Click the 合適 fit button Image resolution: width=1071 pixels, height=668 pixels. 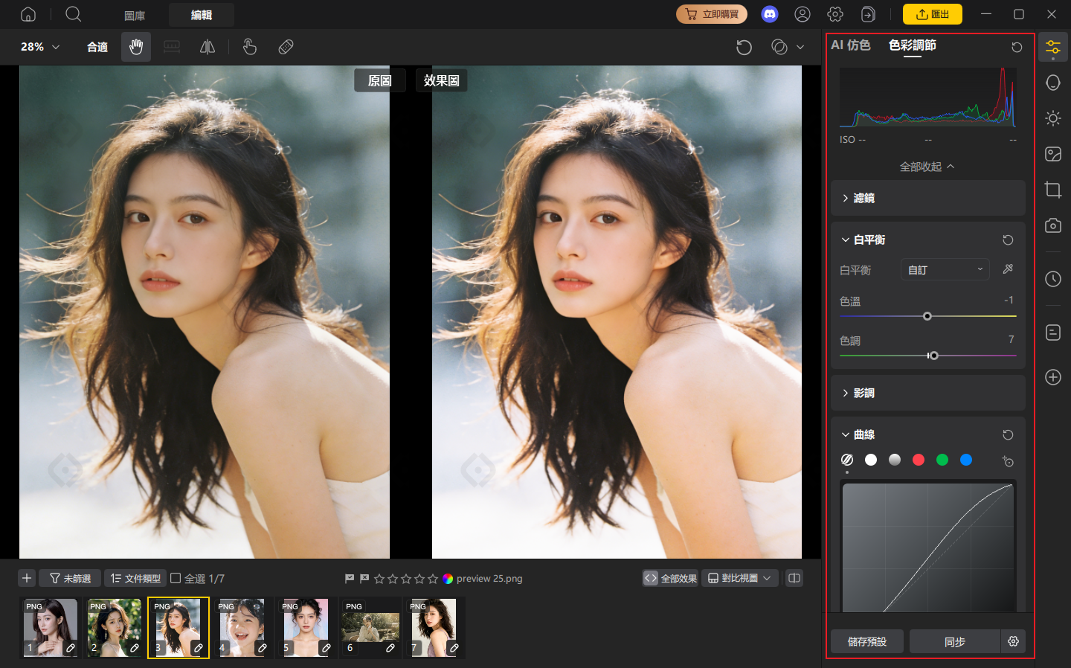pos(97,47)
